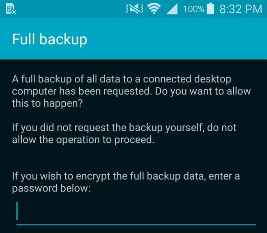Tap the cellular signal strength icon
The width and height of the screenshot is (267, 233).
pos(172,9)
